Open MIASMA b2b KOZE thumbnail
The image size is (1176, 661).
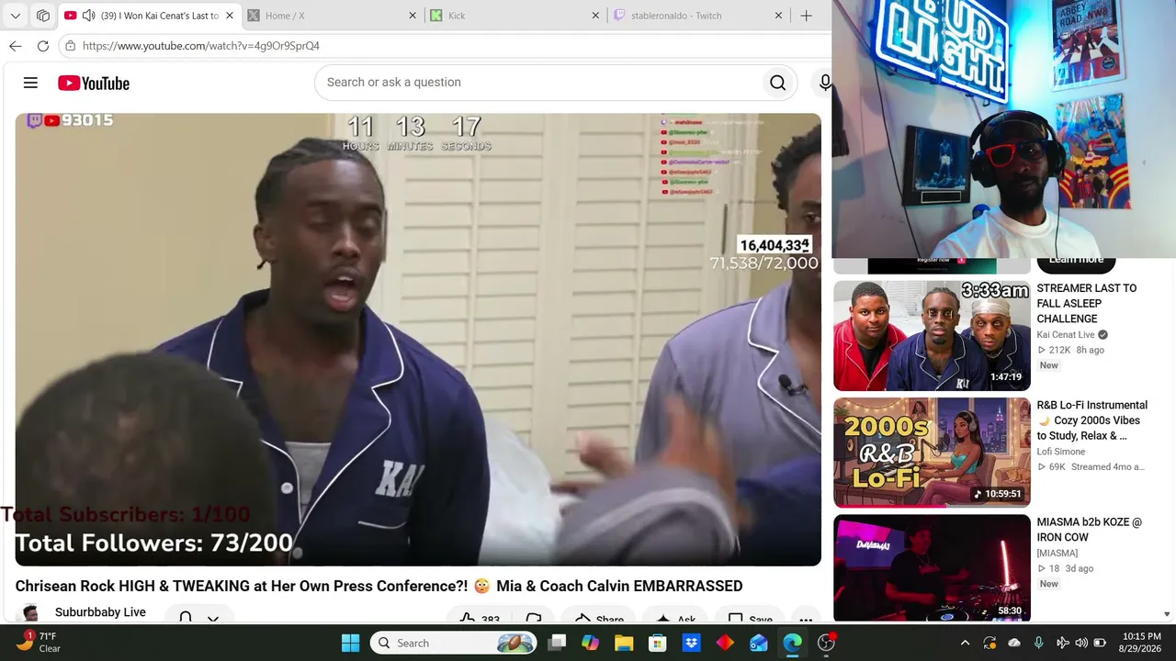[x=932, y=568]
